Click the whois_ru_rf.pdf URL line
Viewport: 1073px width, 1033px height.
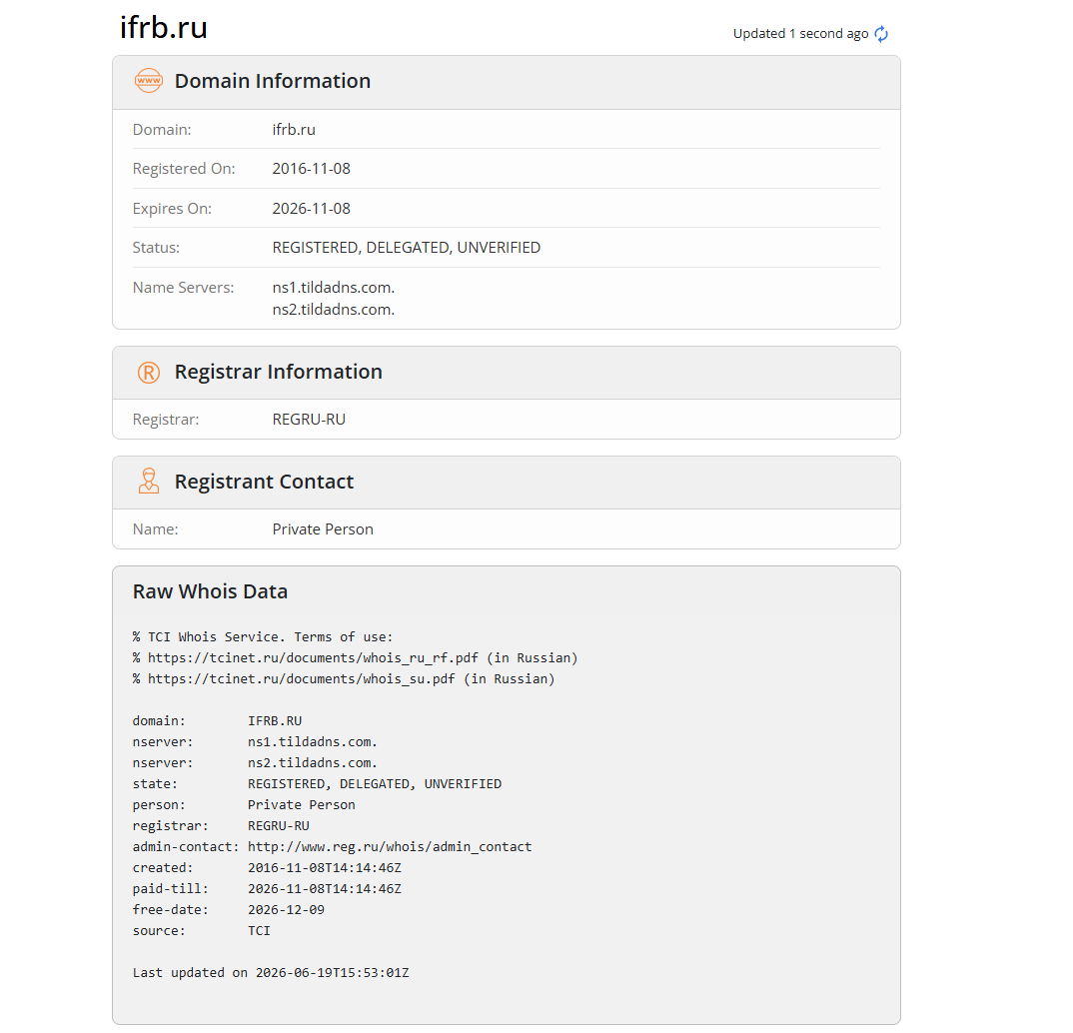[355, 658]
